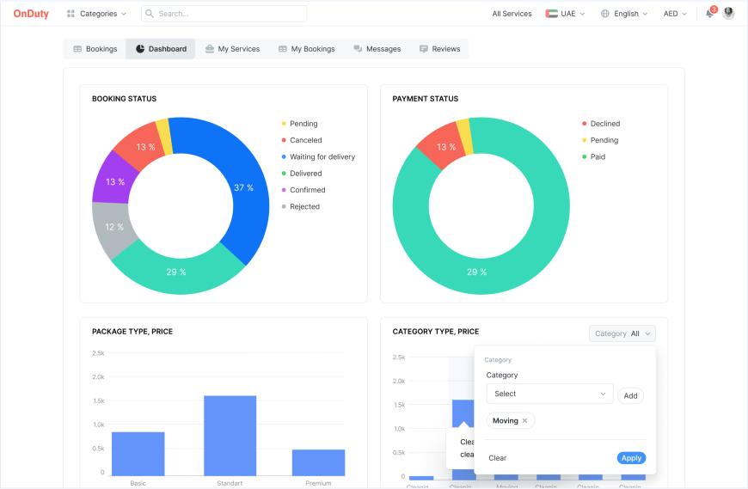Screen dimensions: 748x489
Task: Toggle Pending in Booking Status legend
Action: [x=299, y=124]
